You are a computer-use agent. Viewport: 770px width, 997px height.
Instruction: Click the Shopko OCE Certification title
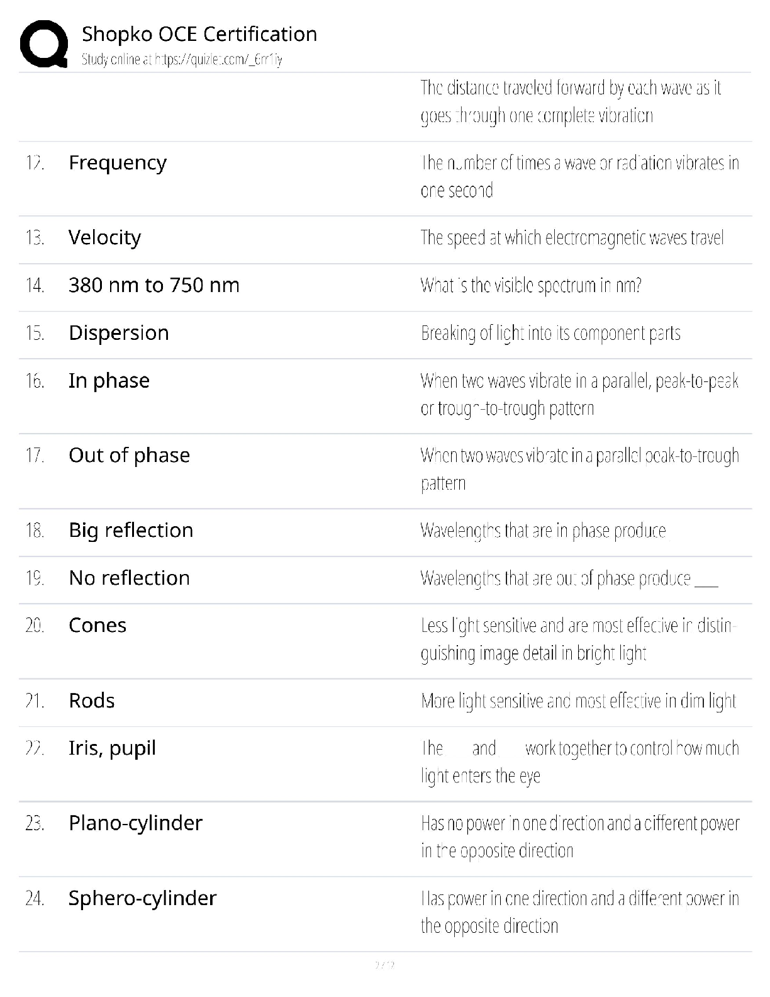(x=199, y=34)
